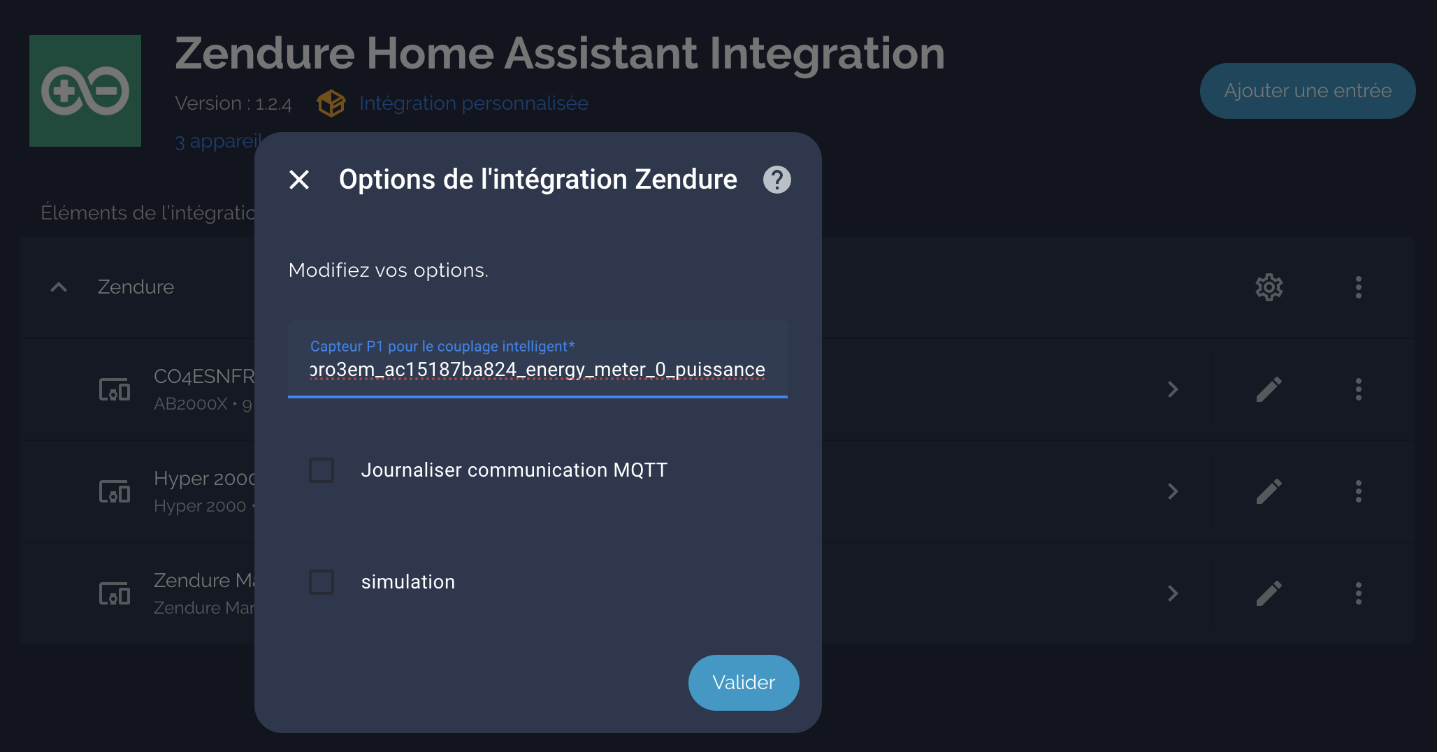Open Hyper 2000 device details chevron
This screenshot has height=752, width=1437.
pyautogui.click(x=1173, y=491)
